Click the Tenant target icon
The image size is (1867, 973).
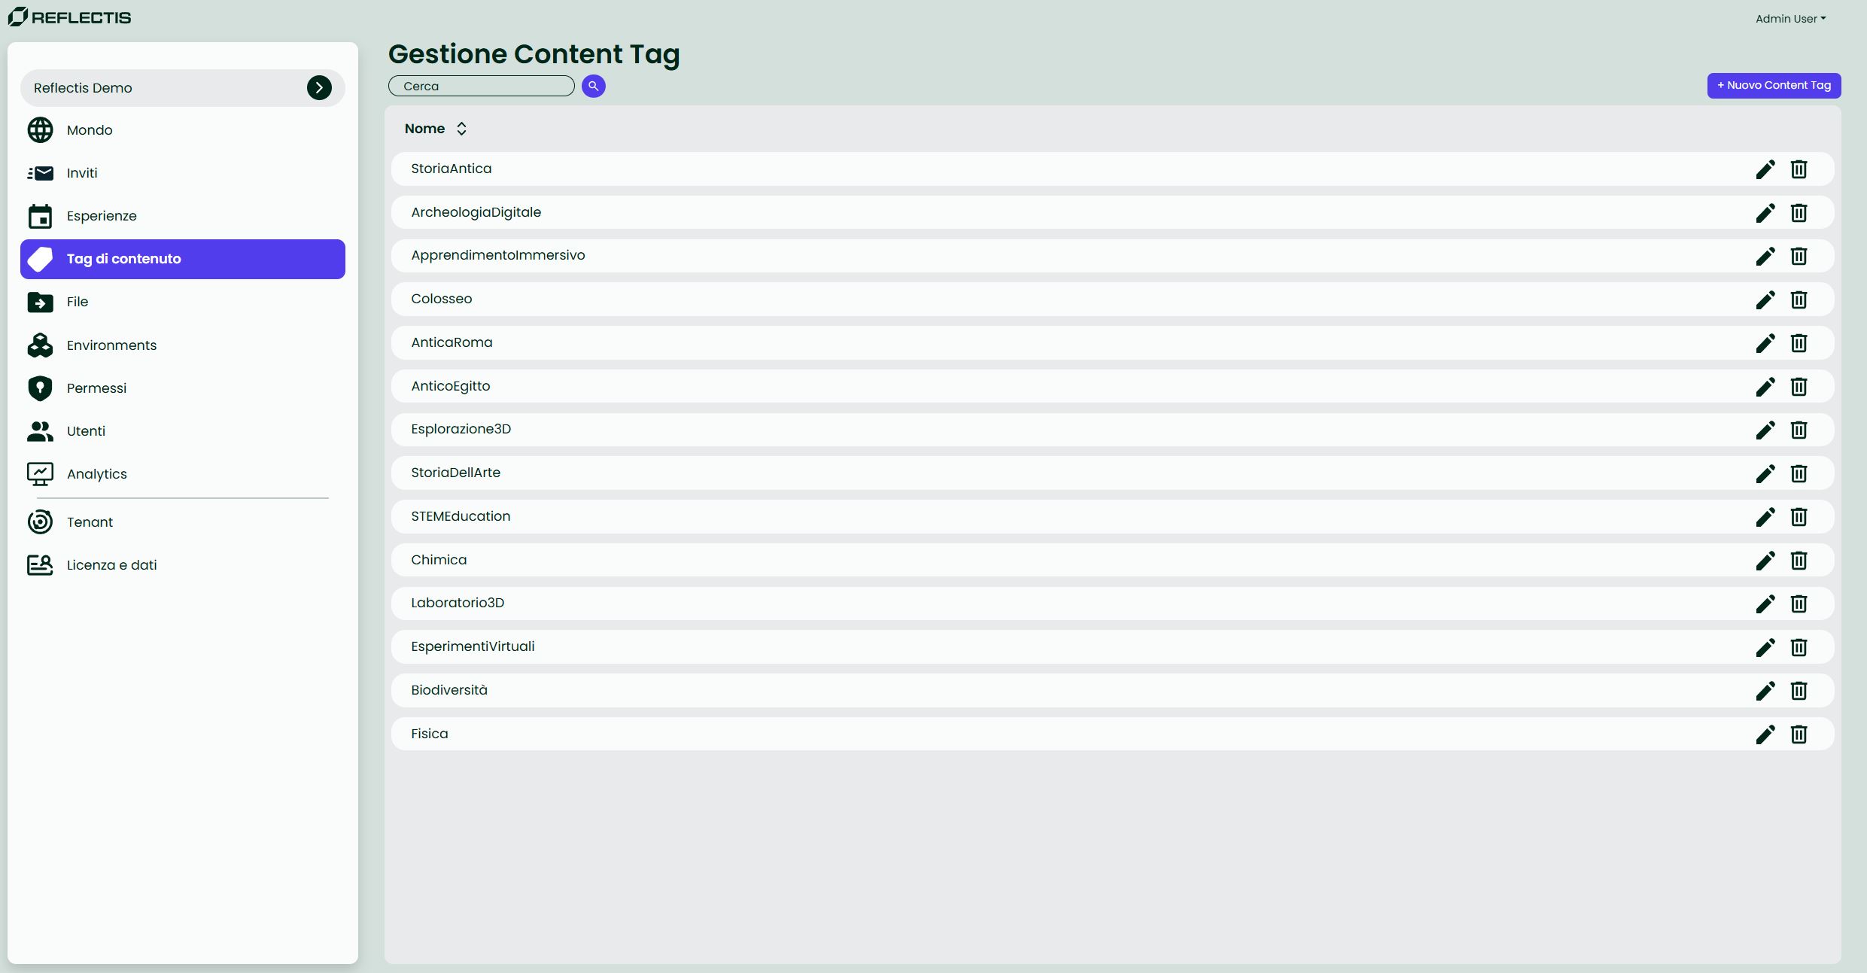click(40, 521)
